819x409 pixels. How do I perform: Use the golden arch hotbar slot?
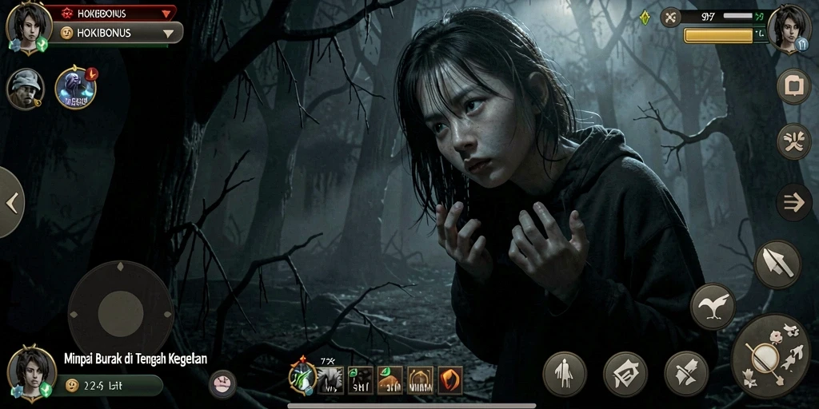pyautogui.click(x=420, y=379)
